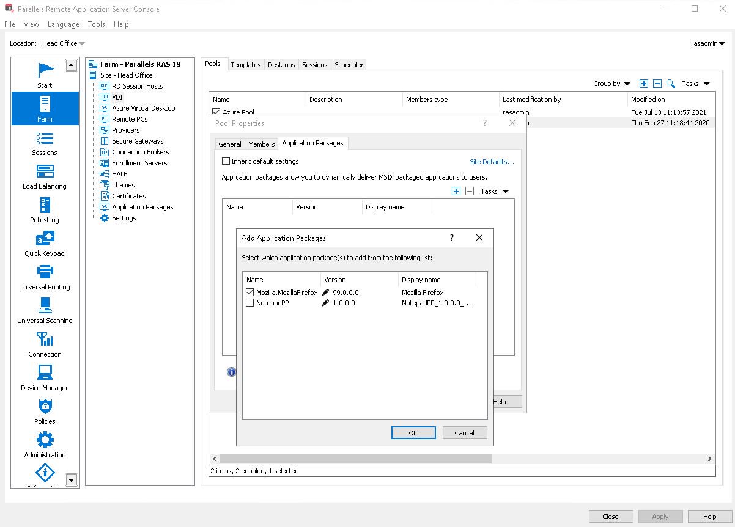Select Connection Brokers in the tree

click(x=140, y=152)
